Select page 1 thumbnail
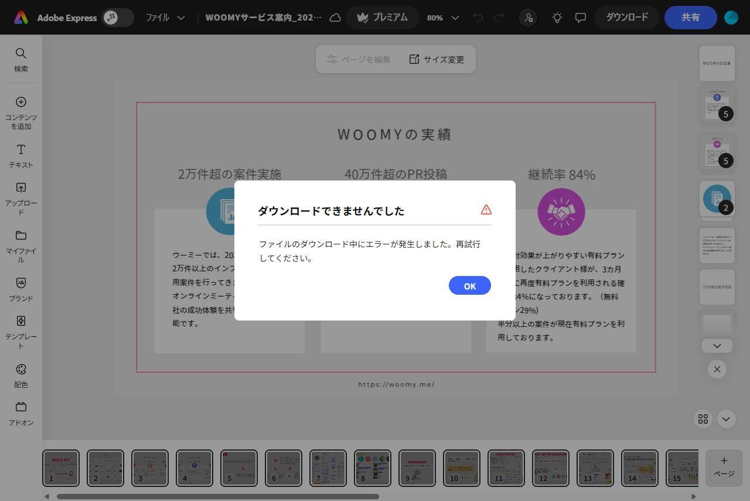This screenshot has height=501, width=750. pos(61,468)
